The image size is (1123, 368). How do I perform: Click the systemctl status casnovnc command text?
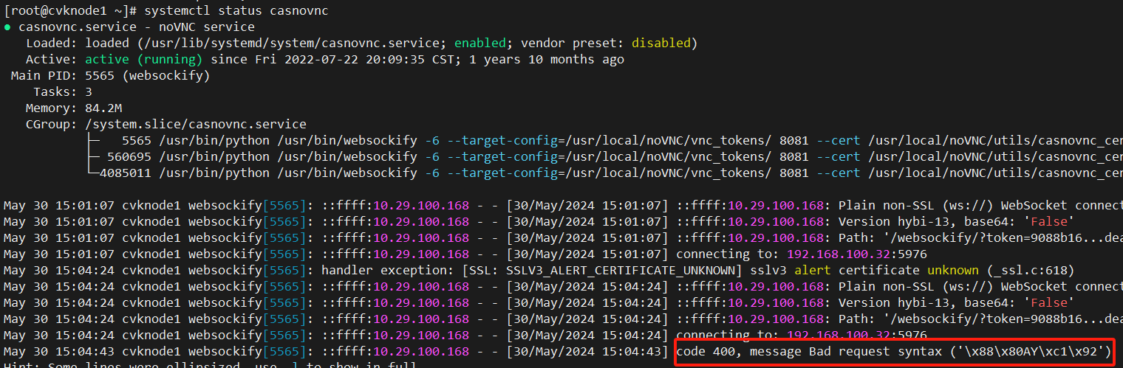(x=236, y=11)
